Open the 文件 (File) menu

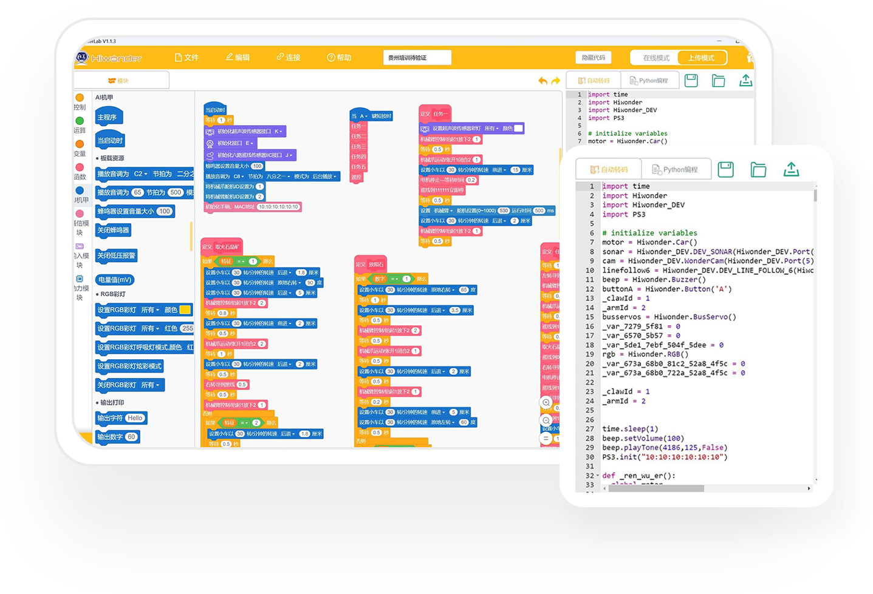coord(187,57)
